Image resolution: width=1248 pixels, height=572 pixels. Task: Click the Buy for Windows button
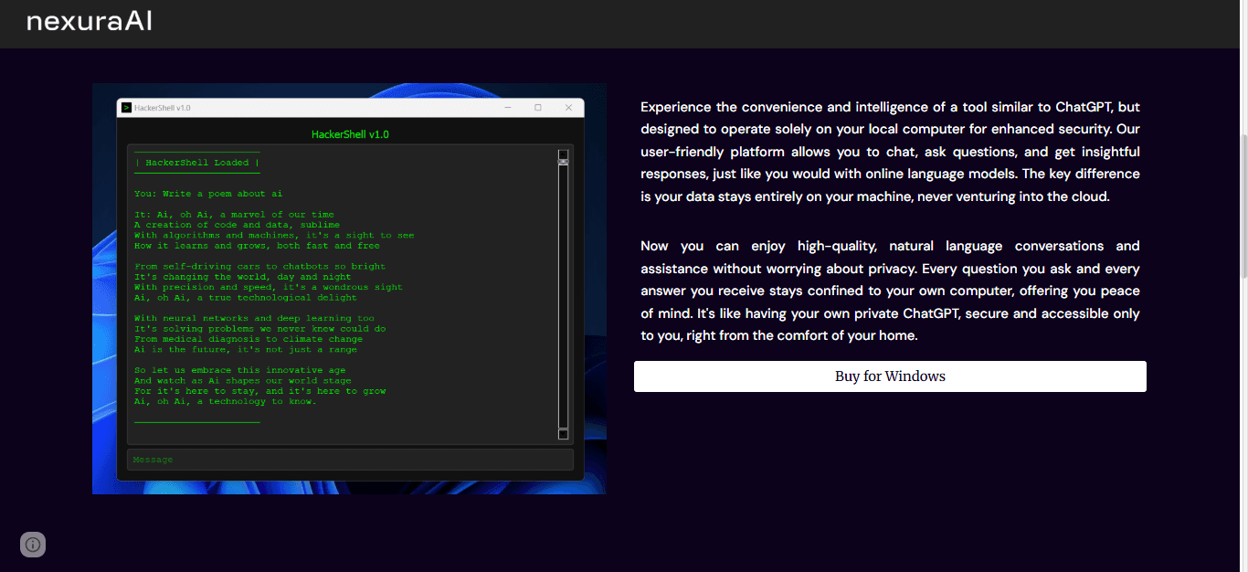pos(890,376)
